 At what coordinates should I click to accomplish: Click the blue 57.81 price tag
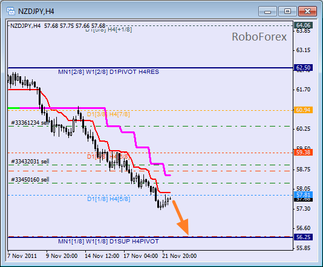click(303, 194)
